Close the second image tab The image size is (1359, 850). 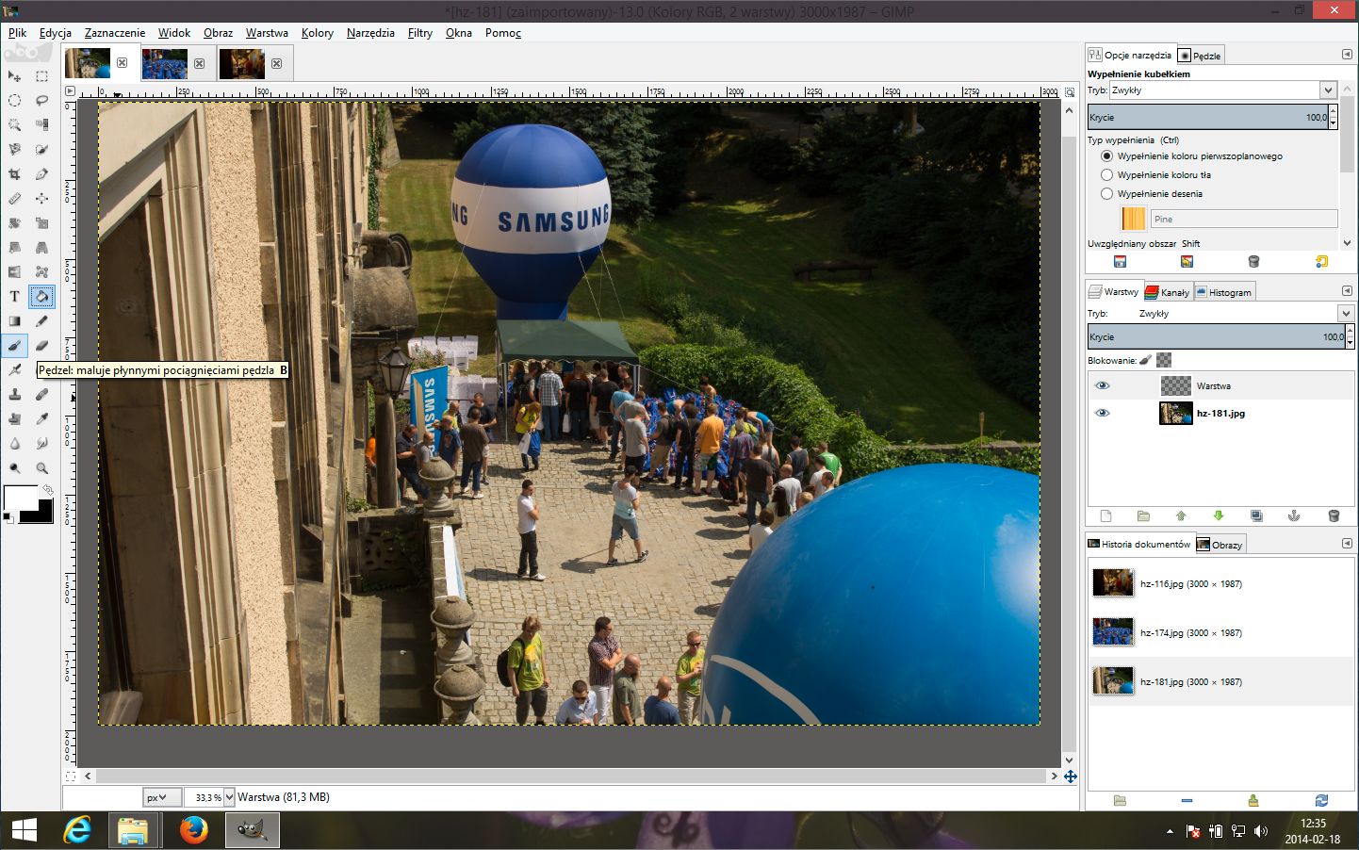[199, 63]
